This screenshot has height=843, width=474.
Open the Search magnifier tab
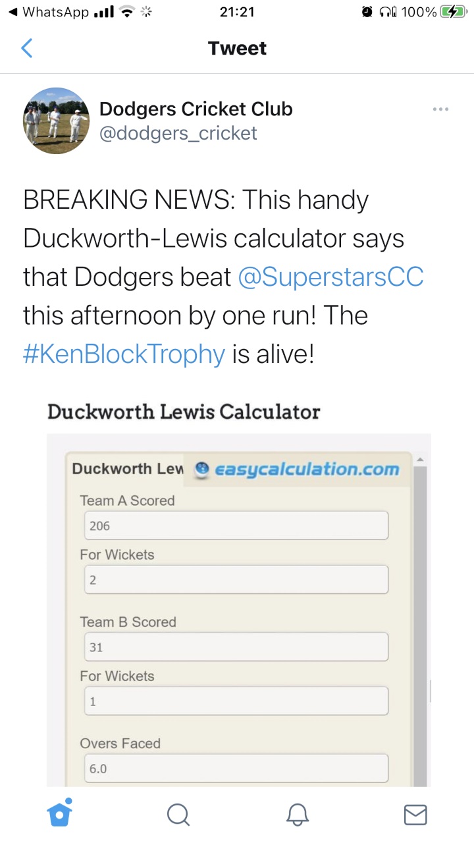click(x=178, y=815)
